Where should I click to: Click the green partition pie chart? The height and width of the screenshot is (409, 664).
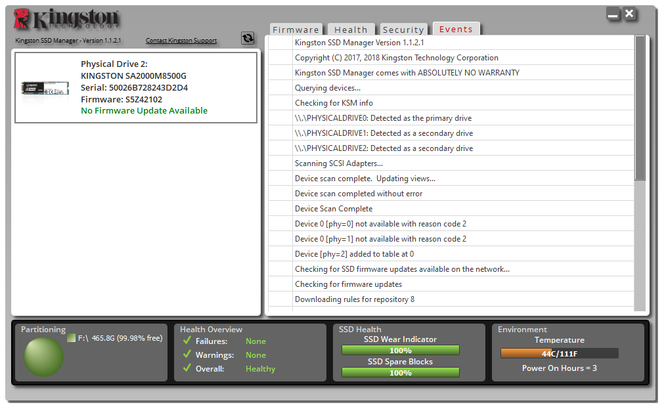[x=43, y=357]
